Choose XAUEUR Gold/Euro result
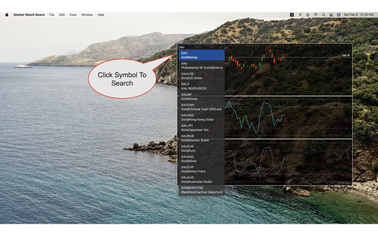 coord(201,148)
